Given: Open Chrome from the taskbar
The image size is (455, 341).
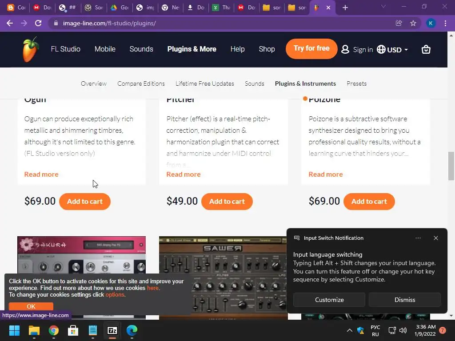Looking at the screenshot, I should coord(54,330).
